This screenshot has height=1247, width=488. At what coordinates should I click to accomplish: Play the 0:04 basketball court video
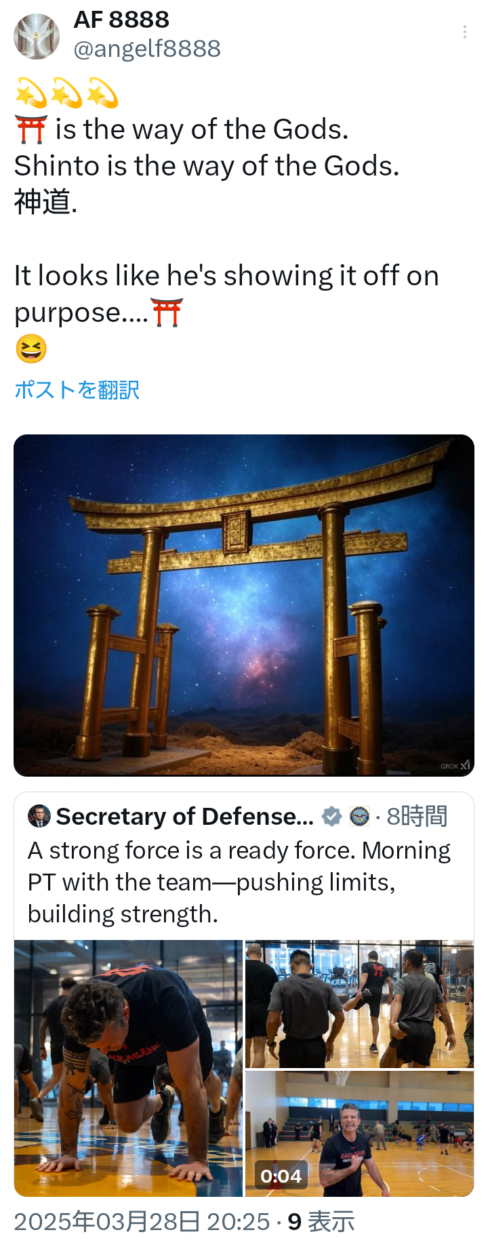coord(359,1134)
